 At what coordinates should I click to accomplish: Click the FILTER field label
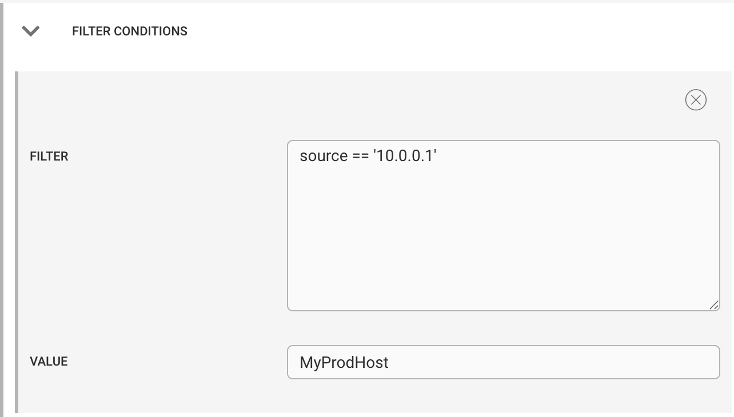coord(49,157)
